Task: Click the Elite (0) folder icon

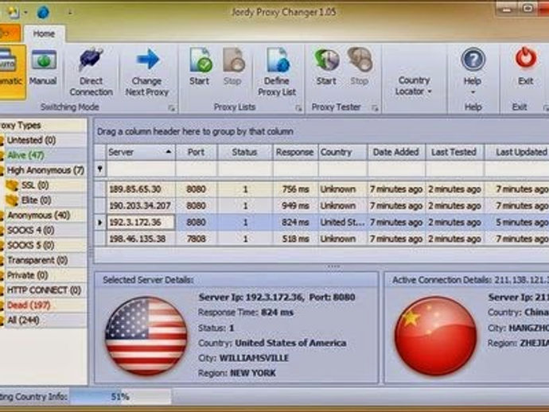Action: pyautogui.click(x=12, y=200)
